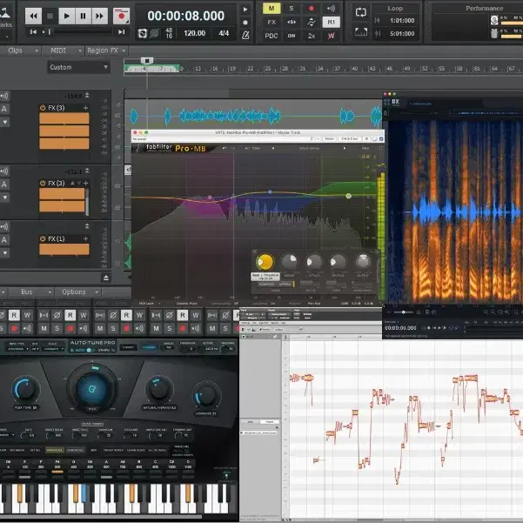Toggle the metronome icon beside the 4/4 meter
Screen dimensions: 523x523
245,35
